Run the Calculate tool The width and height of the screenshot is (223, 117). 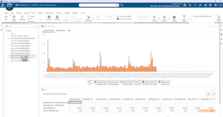pos(57,18)
